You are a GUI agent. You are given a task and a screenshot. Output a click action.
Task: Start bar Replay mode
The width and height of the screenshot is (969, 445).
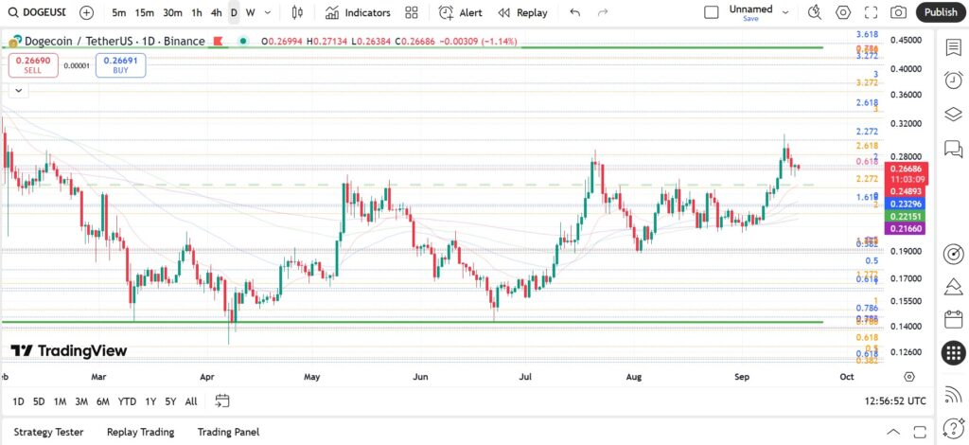pyautogui.click(x=522, y=12)
